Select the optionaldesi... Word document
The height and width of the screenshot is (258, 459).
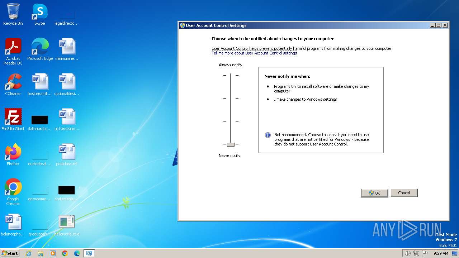point(66,85)
